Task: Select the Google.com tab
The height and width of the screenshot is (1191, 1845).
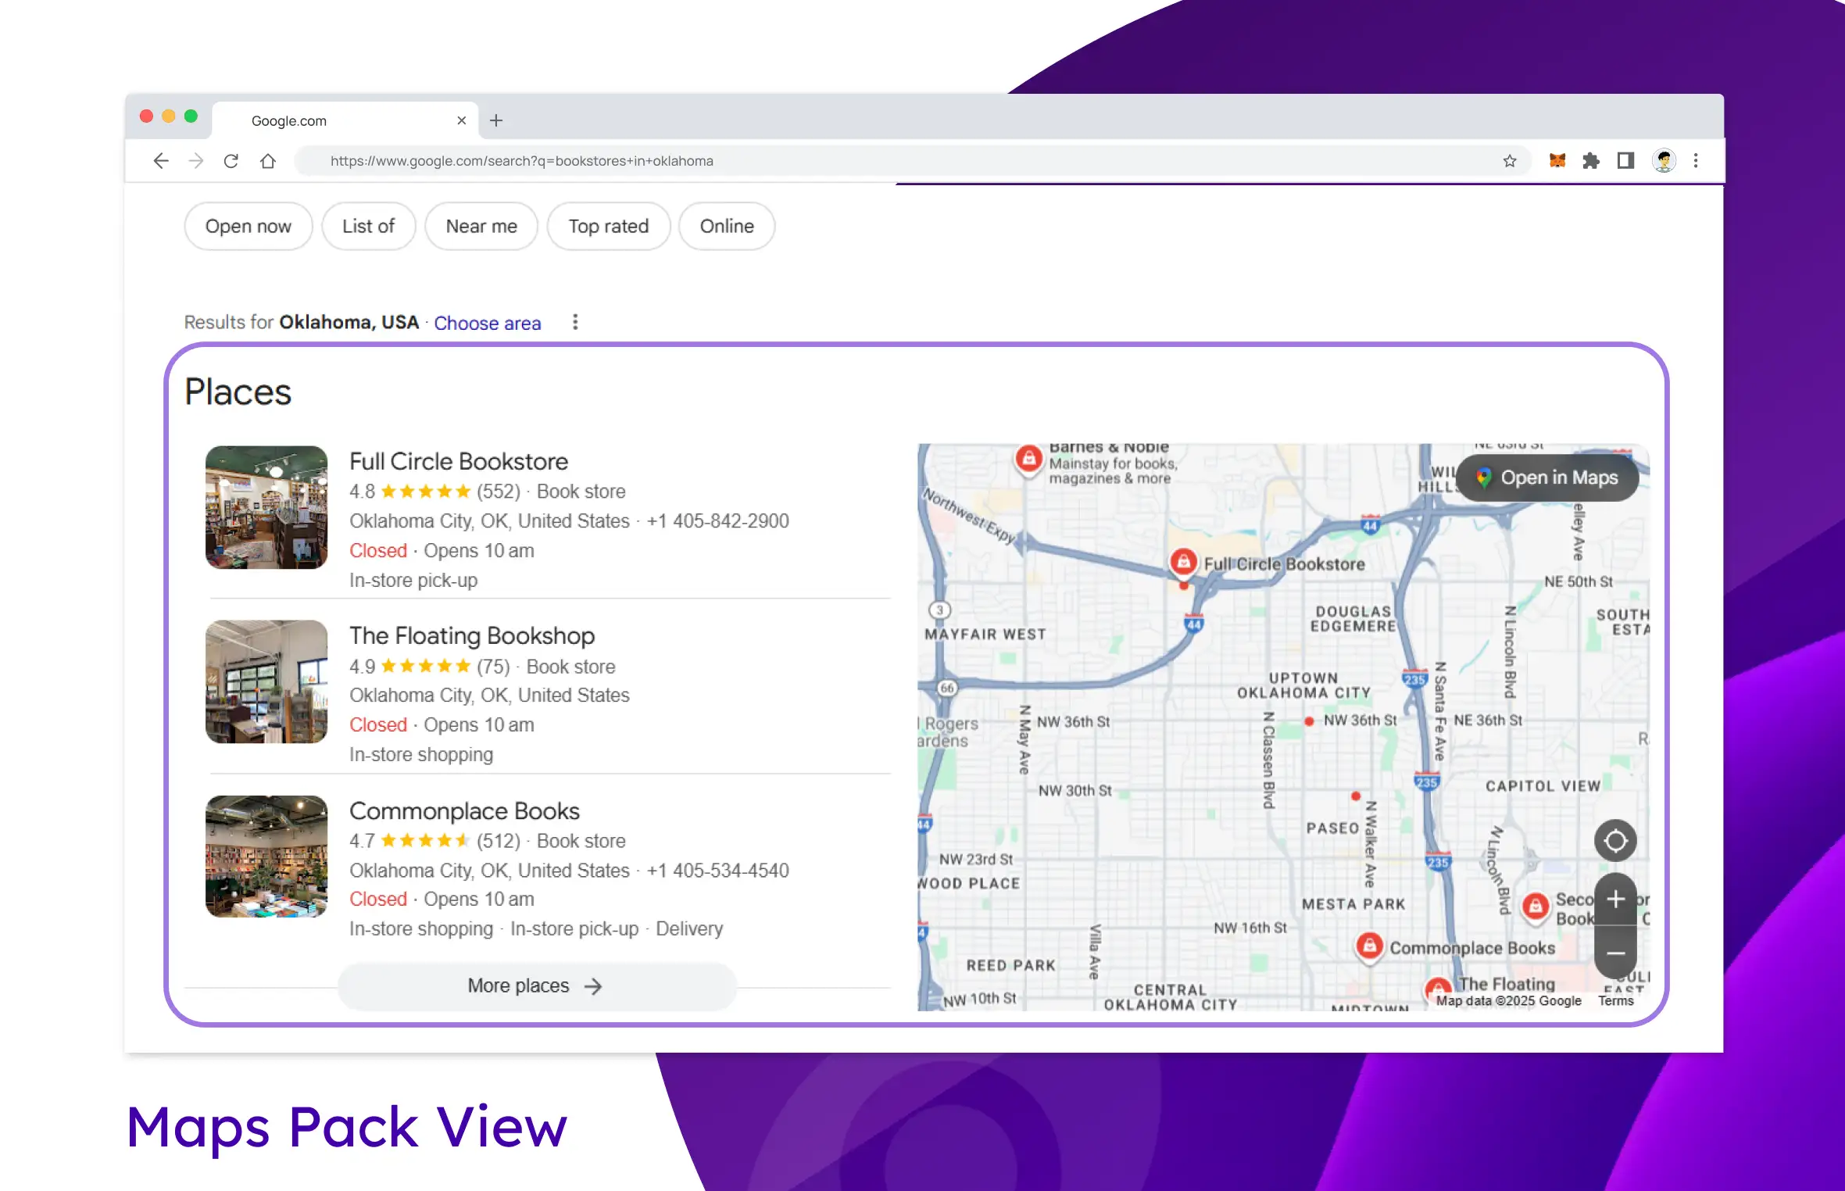Action: pos(345,120)
